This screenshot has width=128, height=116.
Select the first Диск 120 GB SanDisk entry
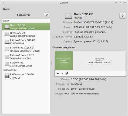(x=26, y=27)
